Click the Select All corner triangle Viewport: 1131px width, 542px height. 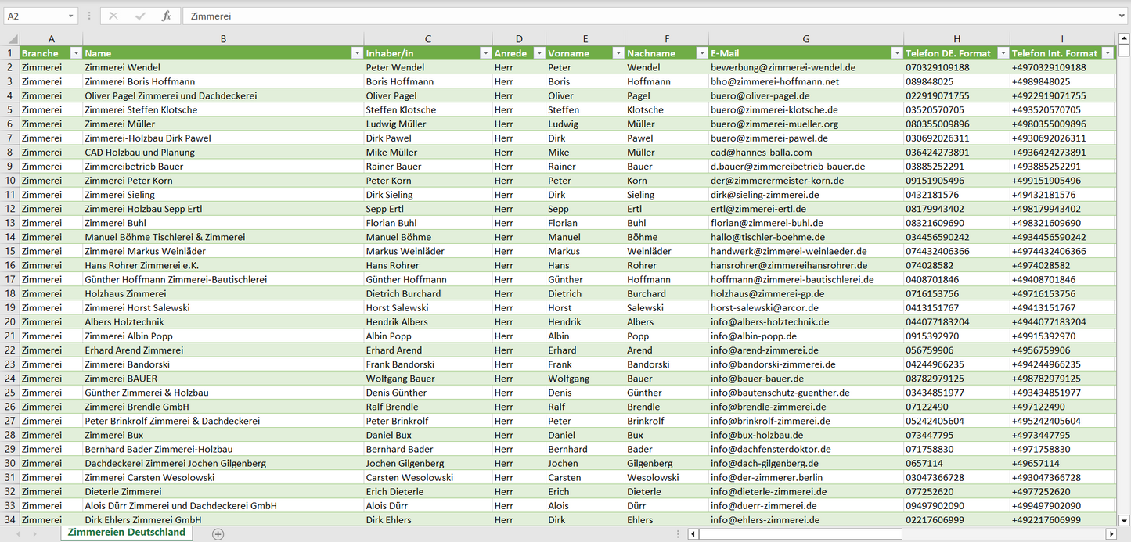point(13,39)
